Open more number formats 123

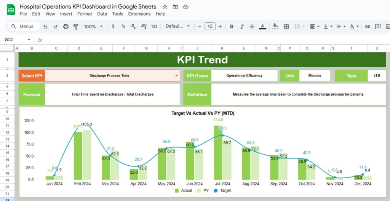[154, 26]
